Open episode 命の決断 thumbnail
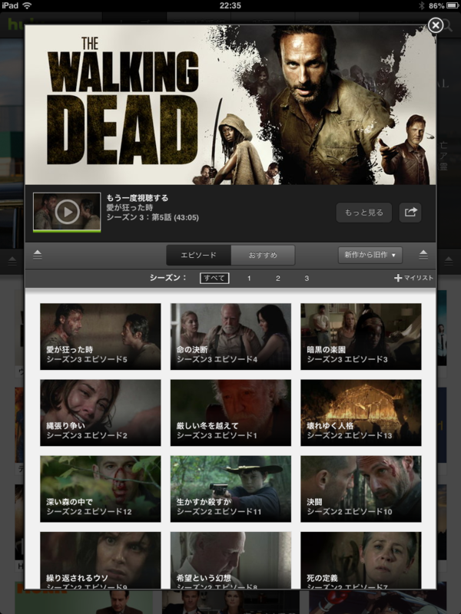This screenshot has width=461, height=614. coord(230,336)
